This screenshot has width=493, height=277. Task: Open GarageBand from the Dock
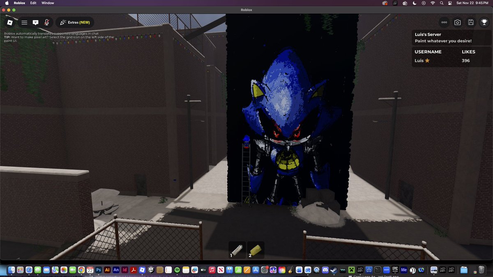point(290,270)
